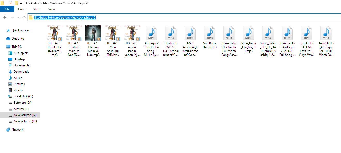Select Quick access in navigation pane
The height and width of the screenshot is (153, 341).
point(20,30)
